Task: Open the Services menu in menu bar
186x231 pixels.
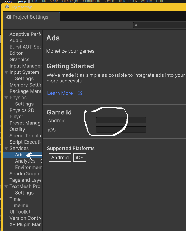Action: (x=109, y=1)
